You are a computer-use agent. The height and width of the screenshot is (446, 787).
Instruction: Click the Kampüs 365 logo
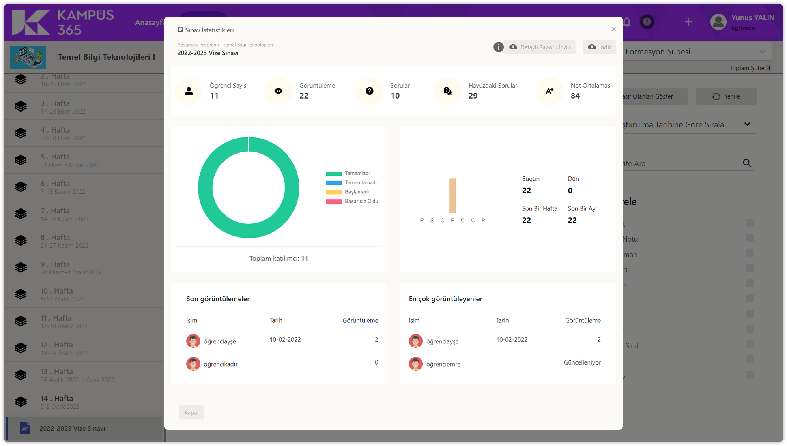[63, 22]
